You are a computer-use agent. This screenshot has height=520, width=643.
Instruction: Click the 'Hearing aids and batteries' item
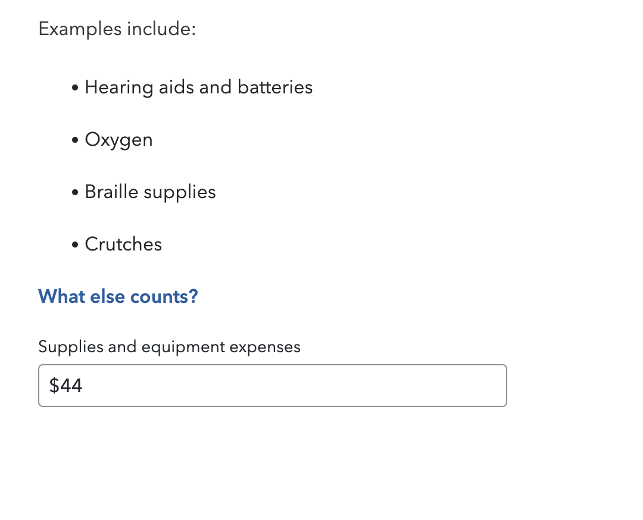(198, 87)
